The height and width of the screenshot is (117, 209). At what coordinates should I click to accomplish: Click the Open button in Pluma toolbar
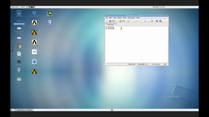click(x=112, y=21)
